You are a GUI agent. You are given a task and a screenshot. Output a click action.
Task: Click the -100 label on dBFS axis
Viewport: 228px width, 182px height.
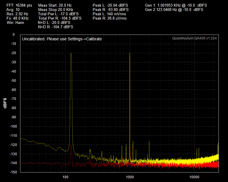pyautogui.click(x=13, y=126)
